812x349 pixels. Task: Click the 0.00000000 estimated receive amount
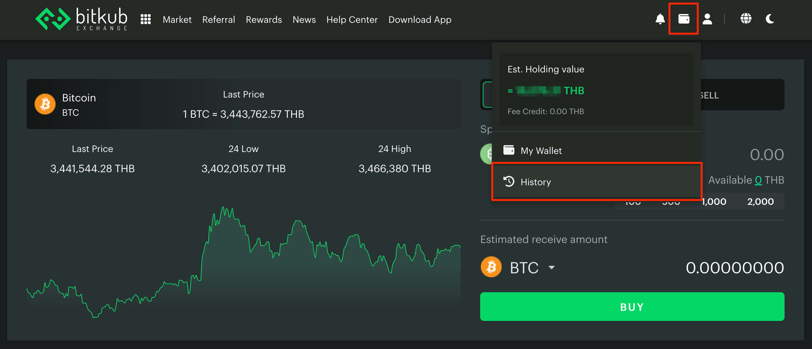[735, 267]
